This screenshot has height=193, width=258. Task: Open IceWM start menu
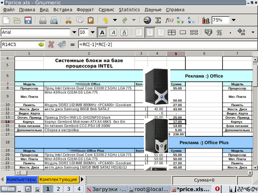tap(8, 189)
